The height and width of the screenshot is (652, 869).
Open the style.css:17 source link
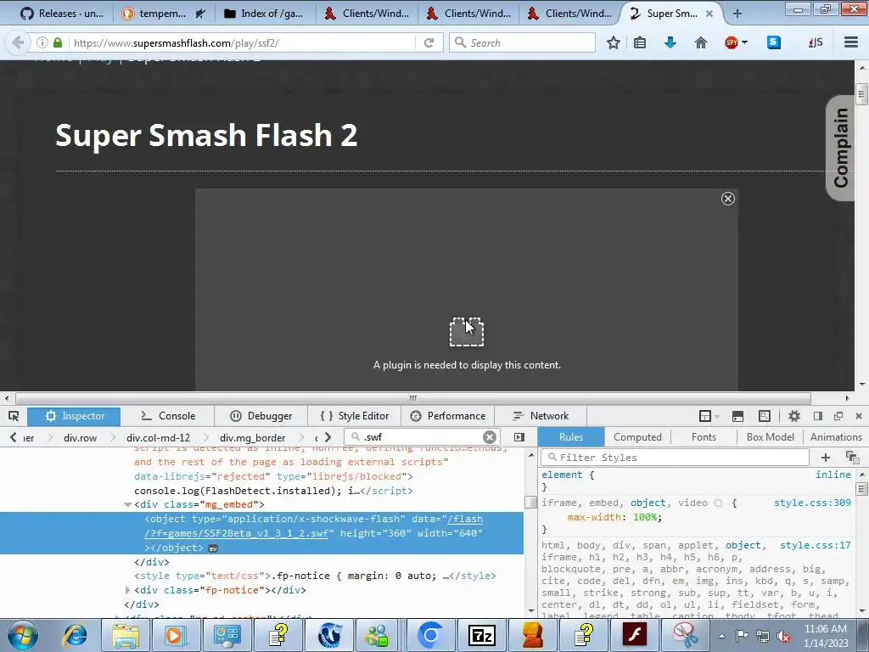click(x=816, y=545)
